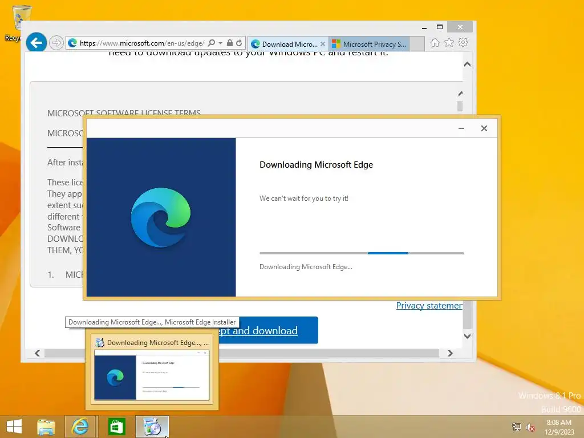This screenshot has height=438, width=584.
Task: Click the horizontal scroll left arrow
Action: [37, 353]
